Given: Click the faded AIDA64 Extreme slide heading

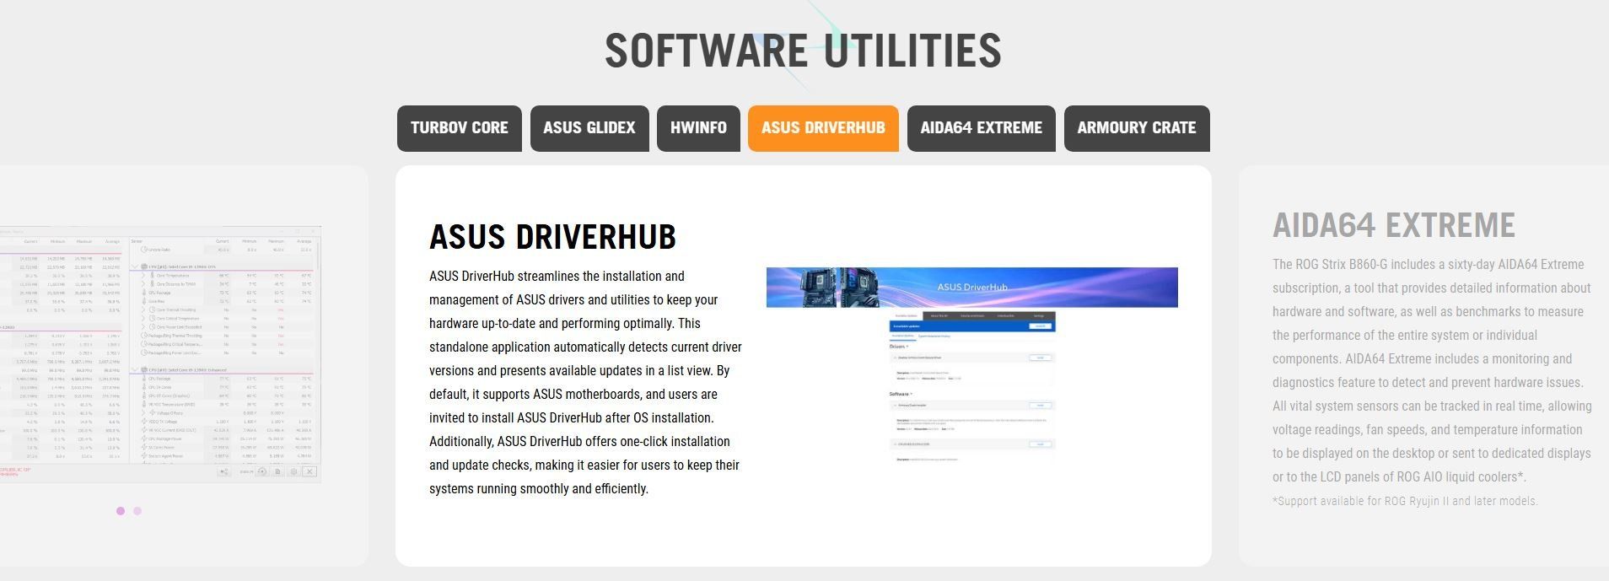Looking at the screenshot, I should tap(1393, 226).
